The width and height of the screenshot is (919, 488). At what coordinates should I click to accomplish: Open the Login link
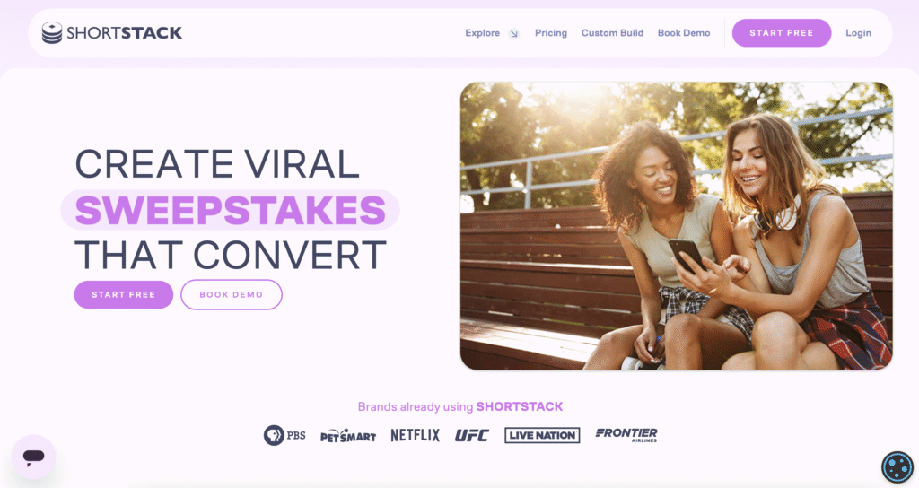tap(858, 33)
